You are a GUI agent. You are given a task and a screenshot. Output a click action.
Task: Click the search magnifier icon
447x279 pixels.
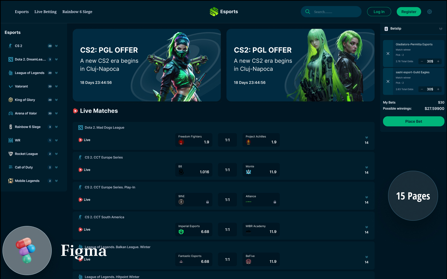point(308,12)
